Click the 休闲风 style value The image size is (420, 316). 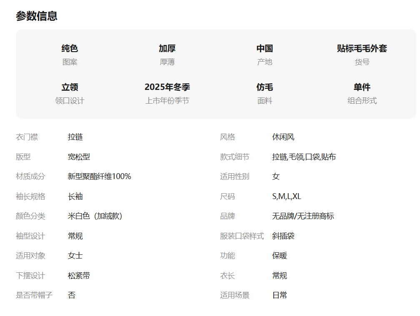pyautogui.click(x=283, y=137)
